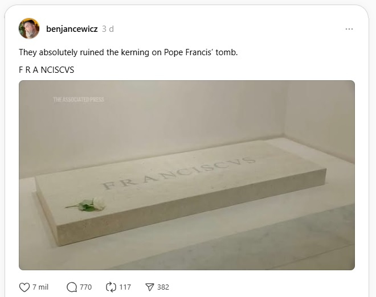The width and height of the screenshot is (376, 297).
Task: Open benjancewicz's profile picture
Action: click(x=29, y=28)
